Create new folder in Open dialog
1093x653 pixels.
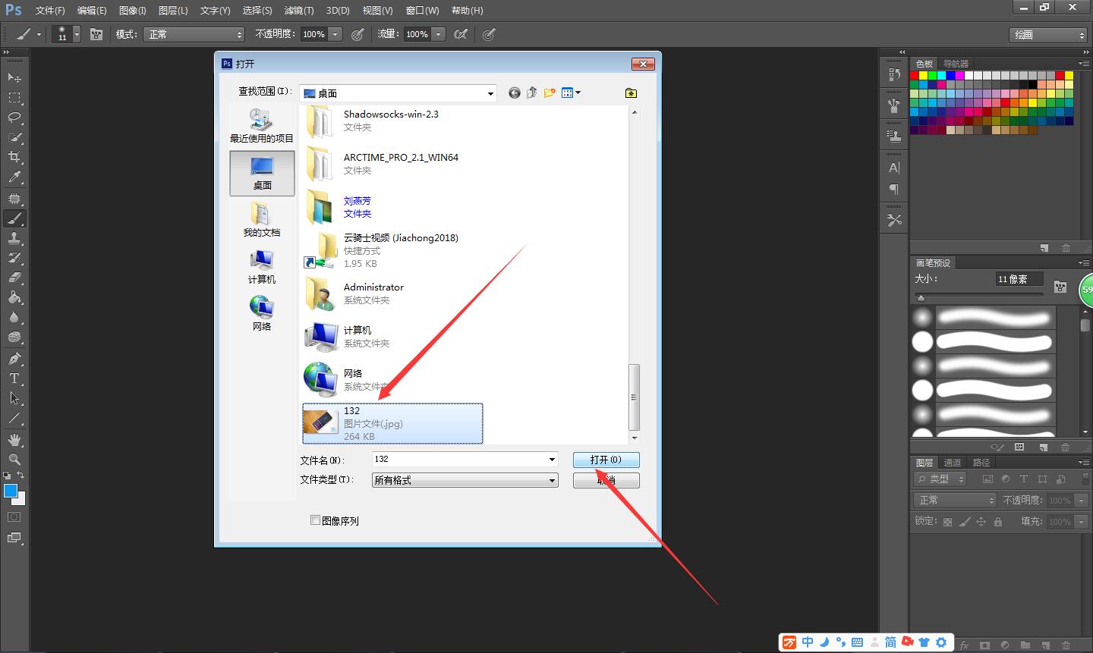(550, 93)
